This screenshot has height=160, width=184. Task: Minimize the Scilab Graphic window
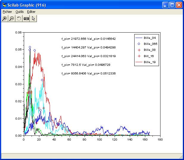click(x=165, y=5)
